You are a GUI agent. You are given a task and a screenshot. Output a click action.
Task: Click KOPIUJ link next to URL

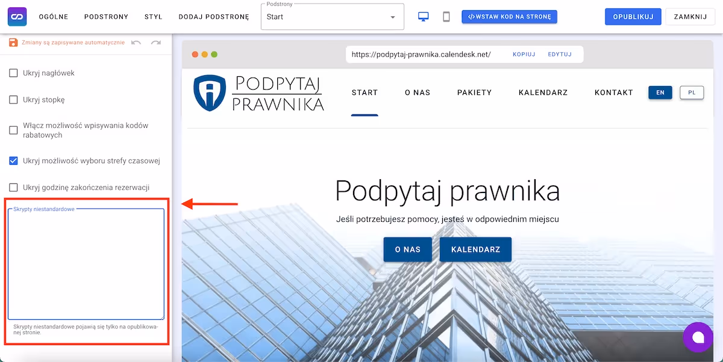point(524,54)
